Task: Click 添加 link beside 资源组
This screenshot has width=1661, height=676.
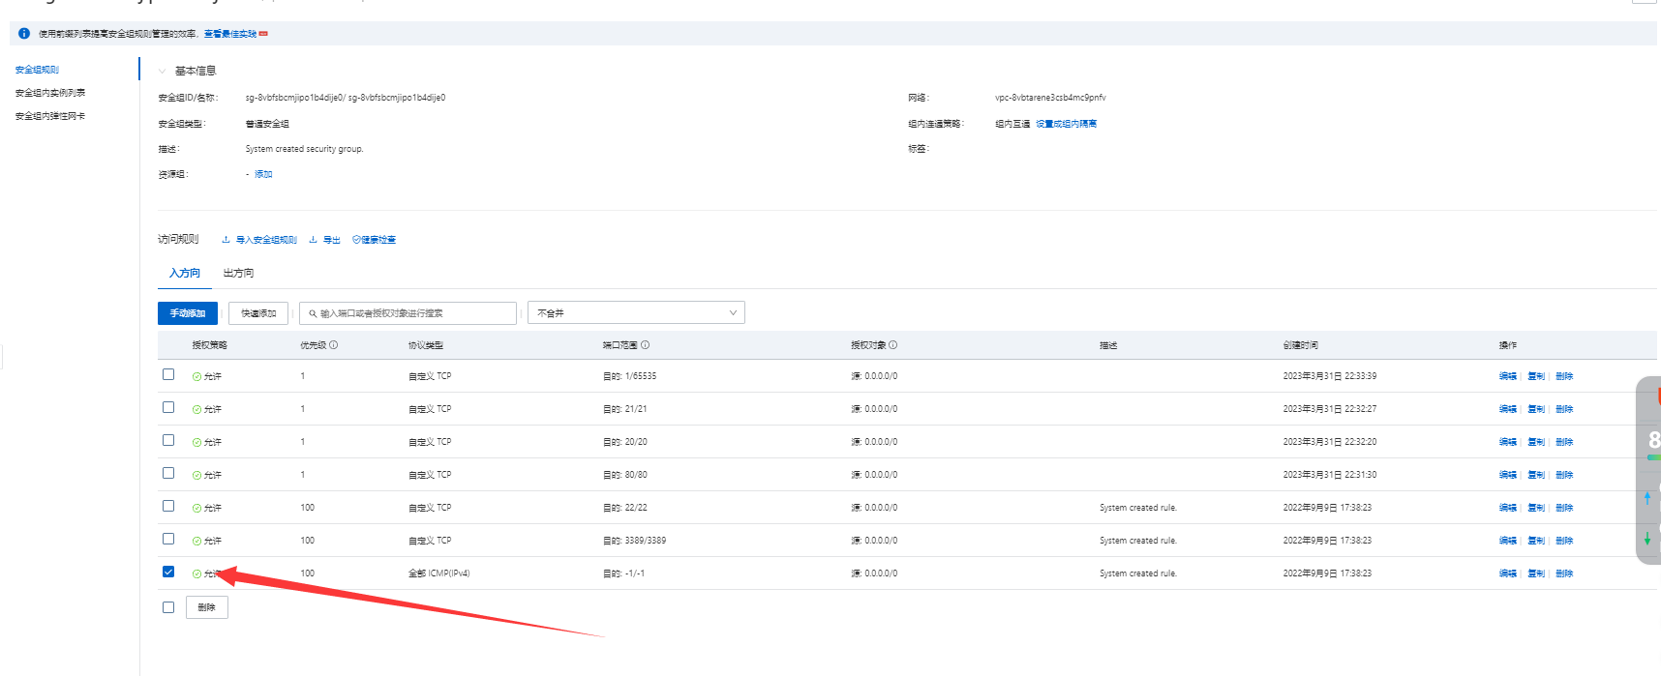Action: tap(263, 174)
